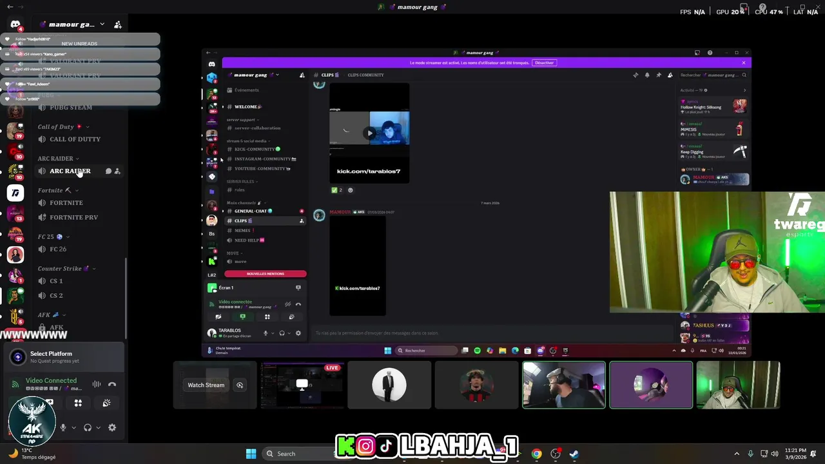Image resolution: width=825 pixels, height=464 pixels.
Task: Click invite icon on ARC RAIDER channel
Action: click(117, 171)
